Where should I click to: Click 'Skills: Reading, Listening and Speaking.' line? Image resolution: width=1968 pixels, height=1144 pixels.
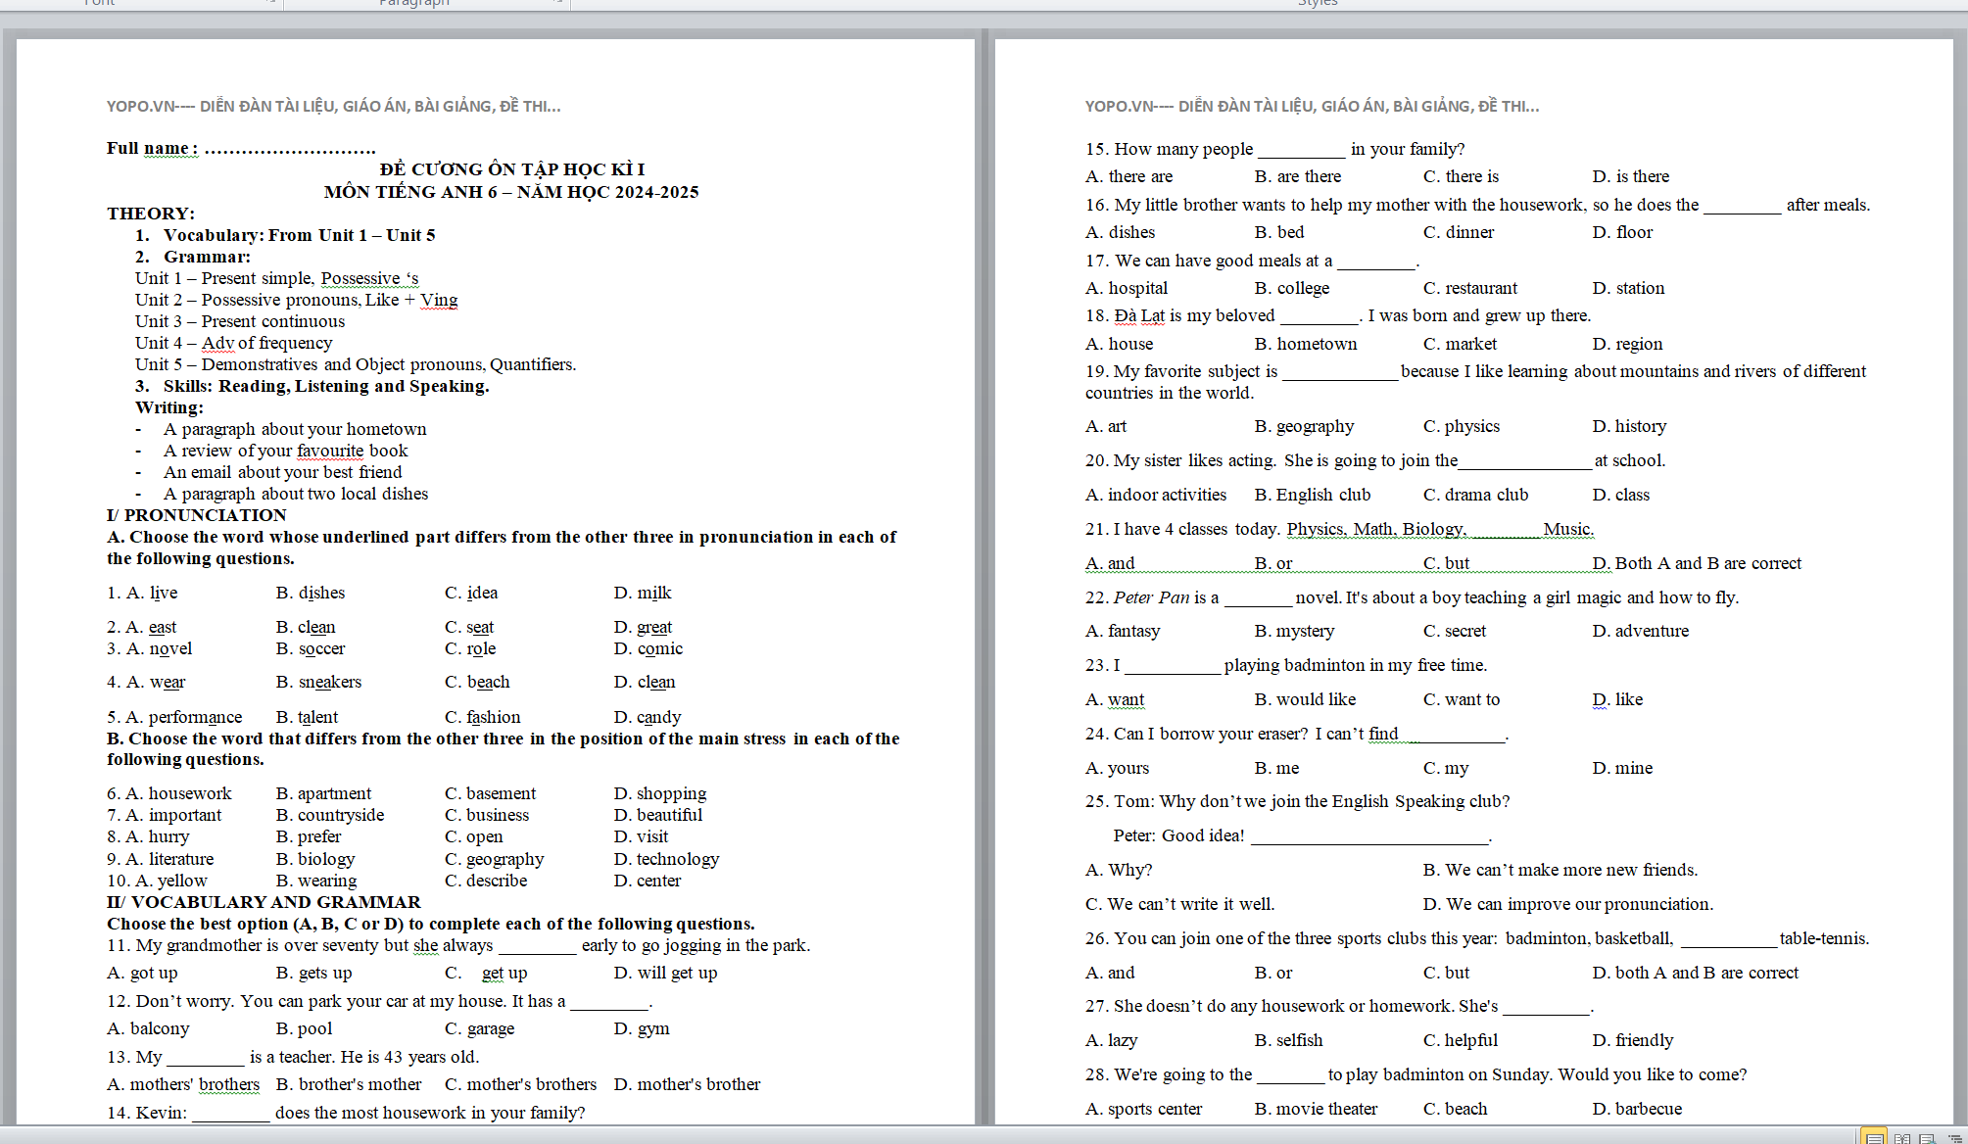[x=326, y=386]
